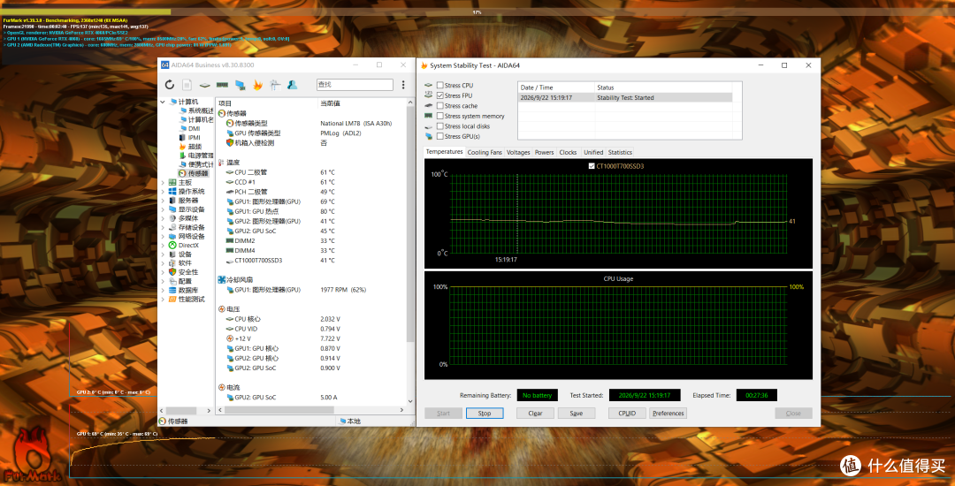955x486 pixels.
Task: Click the Save button in stability test
Action: (577, 413)
